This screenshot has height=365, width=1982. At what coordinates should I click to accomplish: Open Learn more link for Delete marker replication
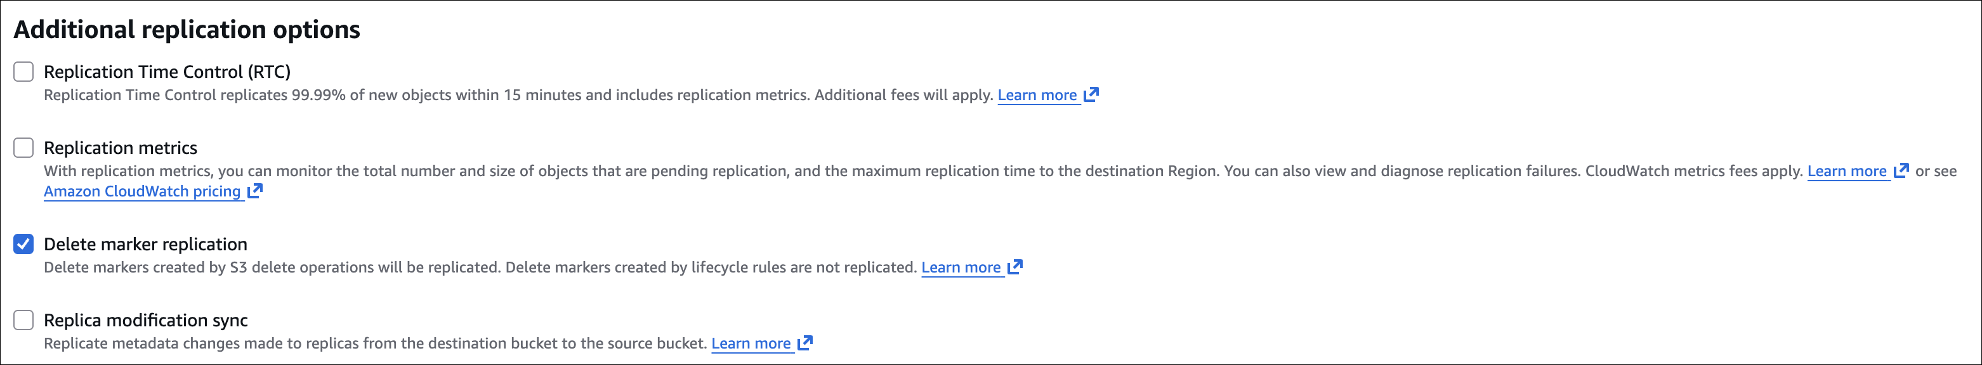point(960,267)
